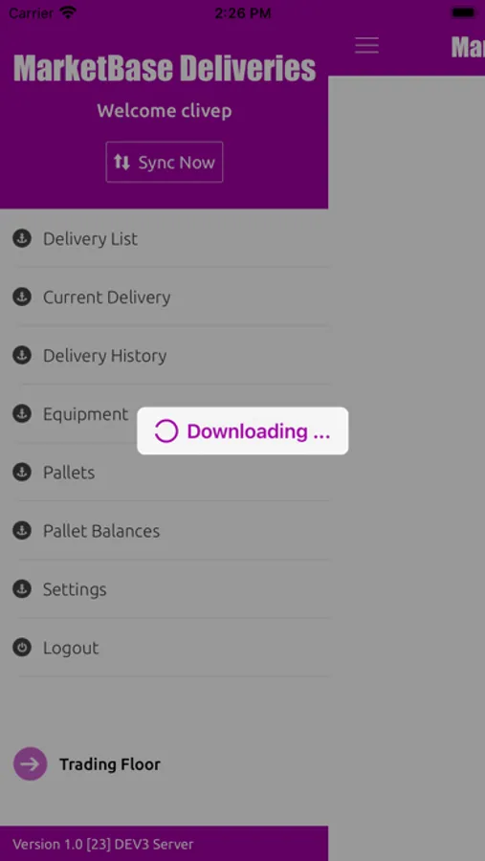The width and height of the screenshot is (485, 861).
Task: Click the anchor icon beside Pallets
Action: point(22,473)
